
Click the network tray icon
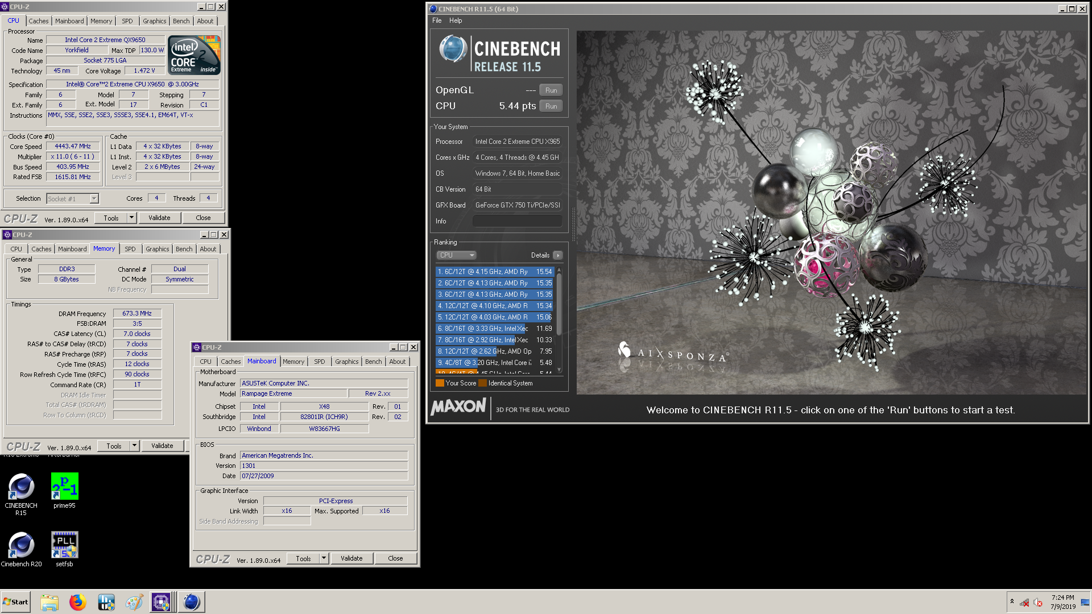pyautogui.click(x=1024, y=602)
